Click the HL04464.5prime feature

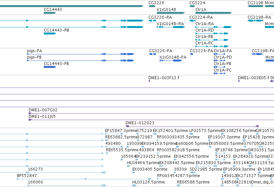click(x=128, y=166)
